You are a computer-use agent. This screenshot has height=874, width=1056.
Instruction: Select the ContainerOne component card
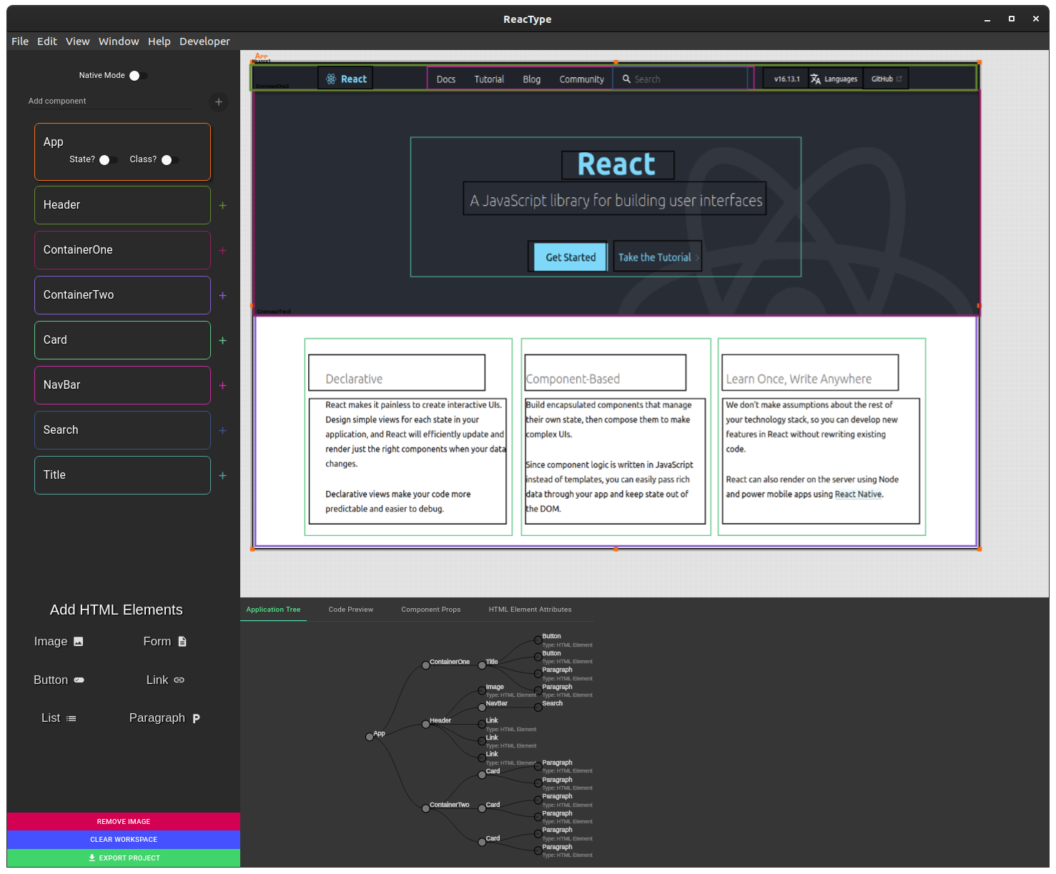(122, 250)
